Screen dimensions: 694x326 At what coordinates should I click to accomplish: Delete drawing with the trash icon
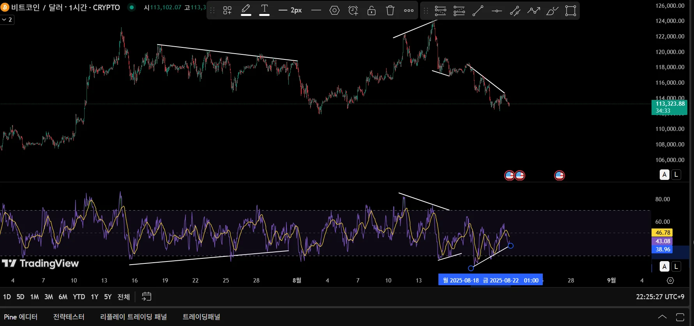[x=390, y=10]
